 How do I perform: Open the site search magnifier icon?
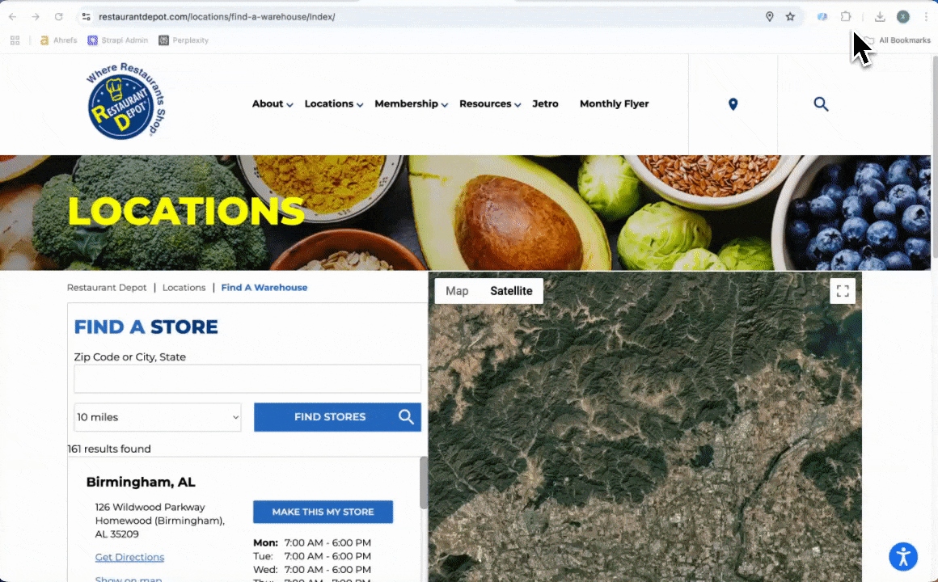(x=821, y=104)
